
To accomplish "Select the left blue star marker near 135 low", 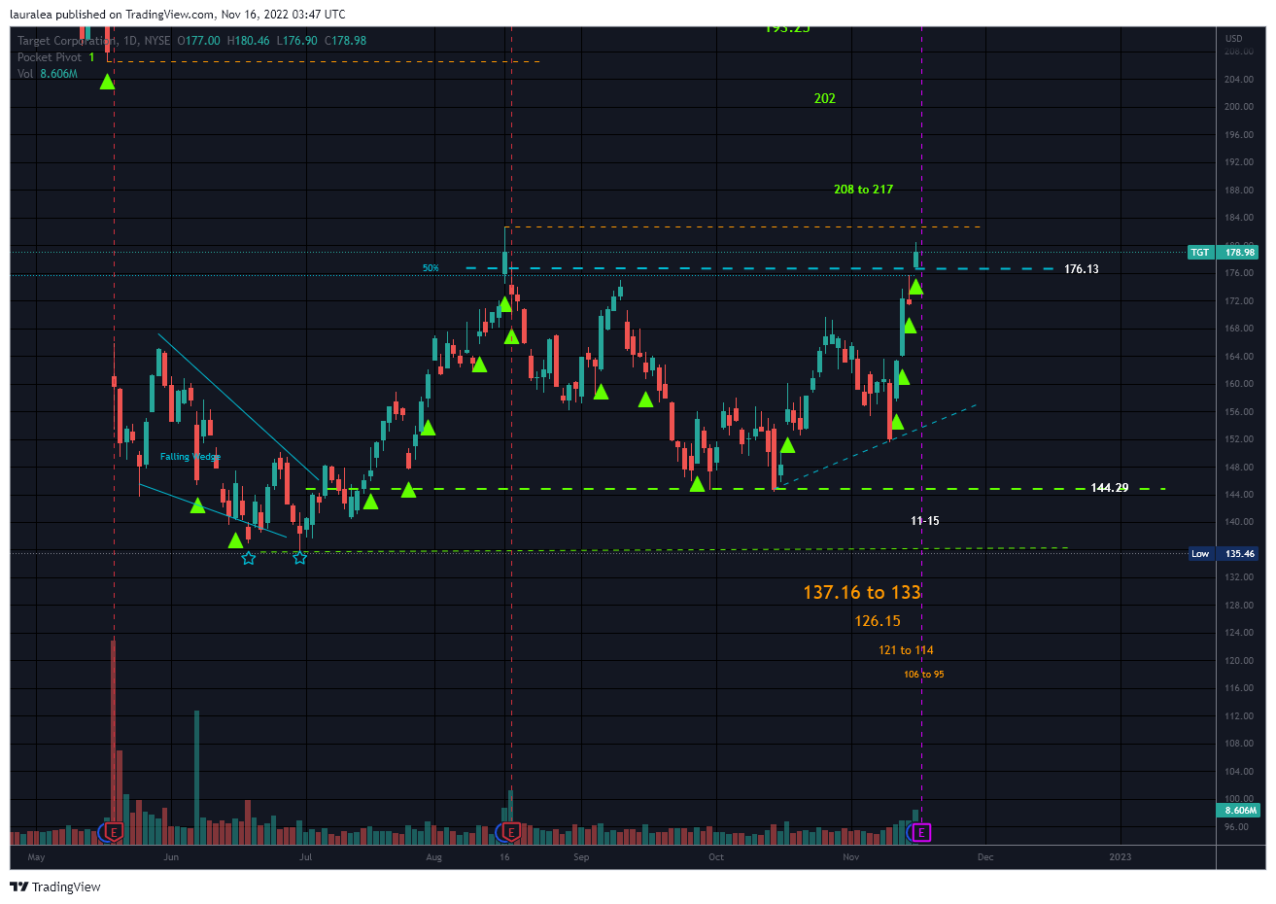I will pyautogui.click(x=249, y=558).
